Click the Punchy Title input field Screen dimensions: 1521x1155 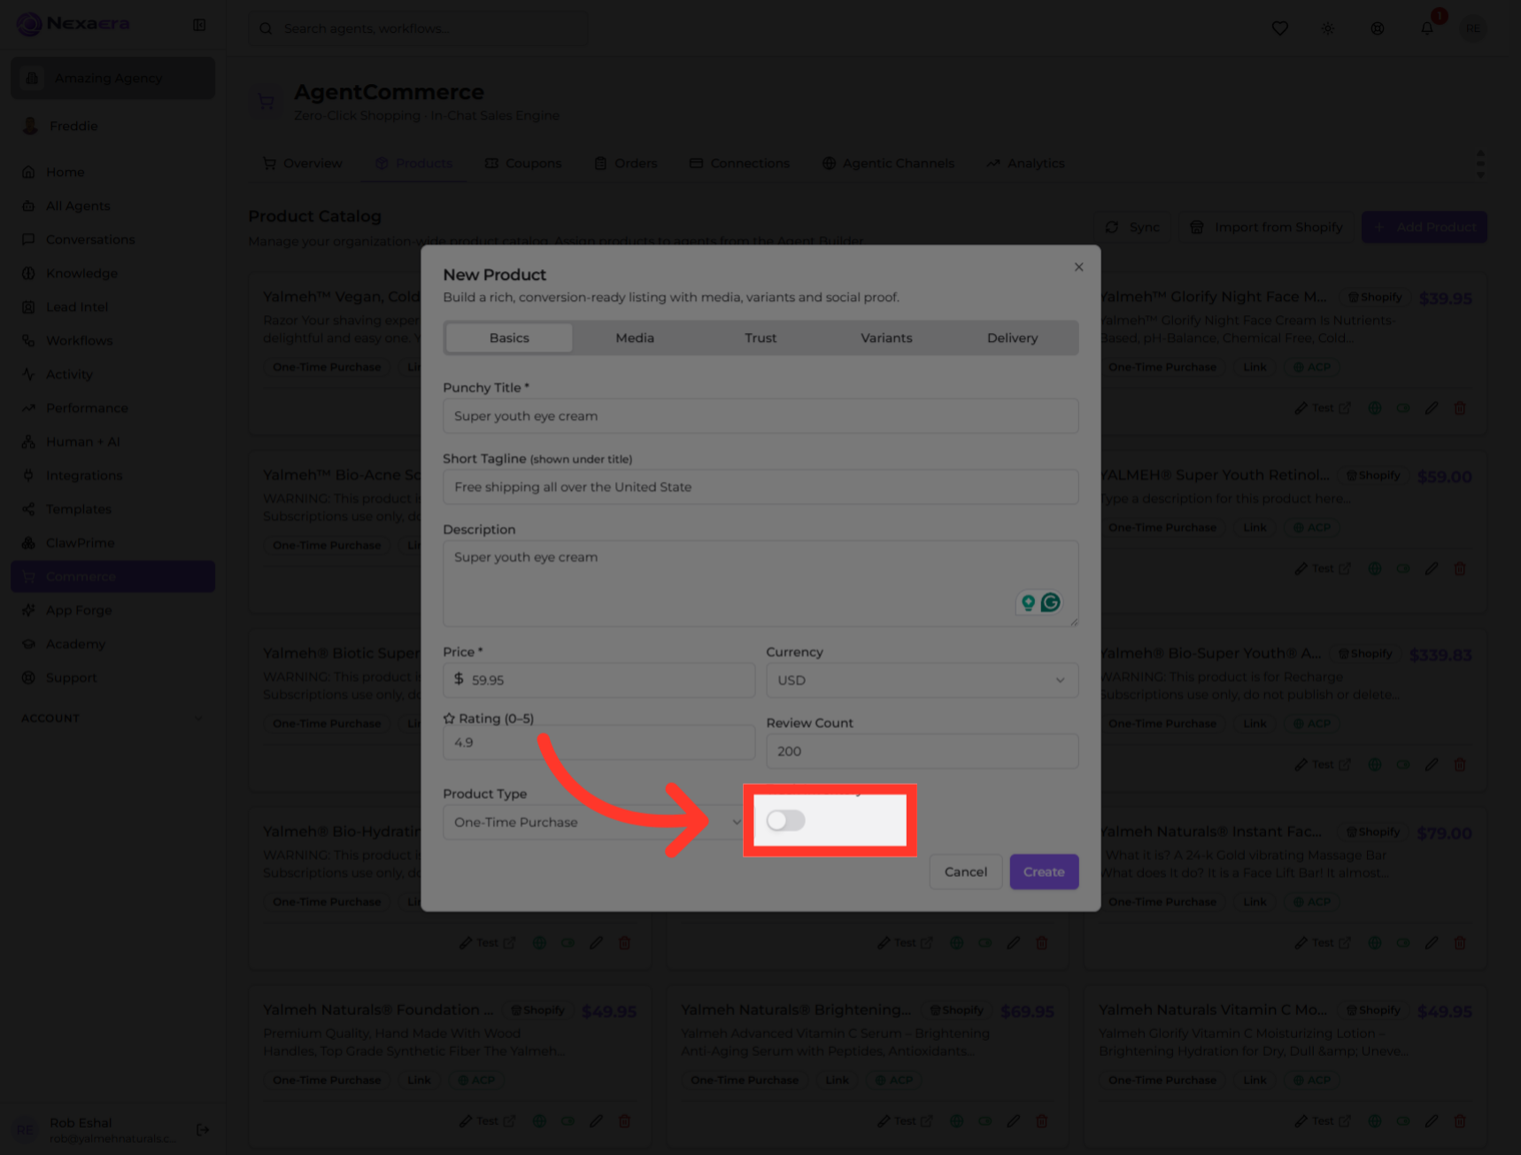point(760,415)
